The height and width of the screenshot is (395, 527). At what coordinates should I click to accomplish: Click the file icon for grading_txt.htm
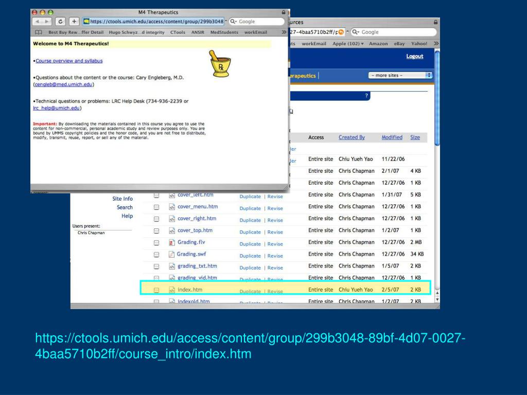(172, 266)
